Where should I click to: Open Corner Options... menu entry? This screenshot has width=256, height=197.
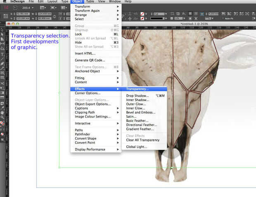click(96, 93)
